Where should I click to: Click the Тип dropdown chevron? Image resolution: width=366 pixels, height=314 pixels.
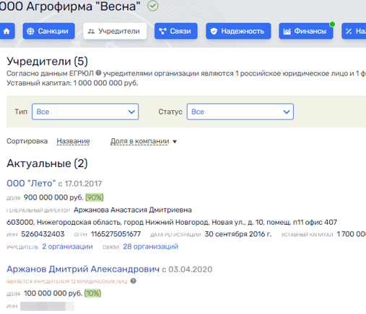(131, 112)
